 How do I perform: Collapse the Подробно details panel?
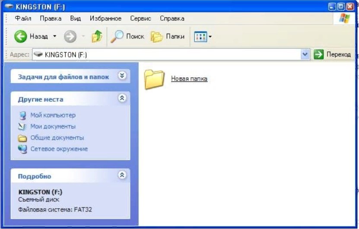[x=122, y=175]
